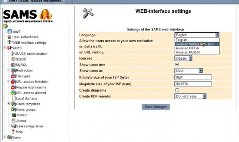Click the Kilobyte size input field
239x142 pixels.
pyautogui.click(x=193, y=77)
